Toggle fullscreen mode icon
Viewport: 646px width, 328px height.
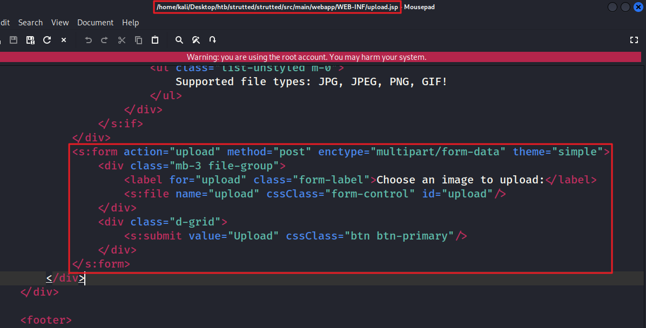[634, 40]
